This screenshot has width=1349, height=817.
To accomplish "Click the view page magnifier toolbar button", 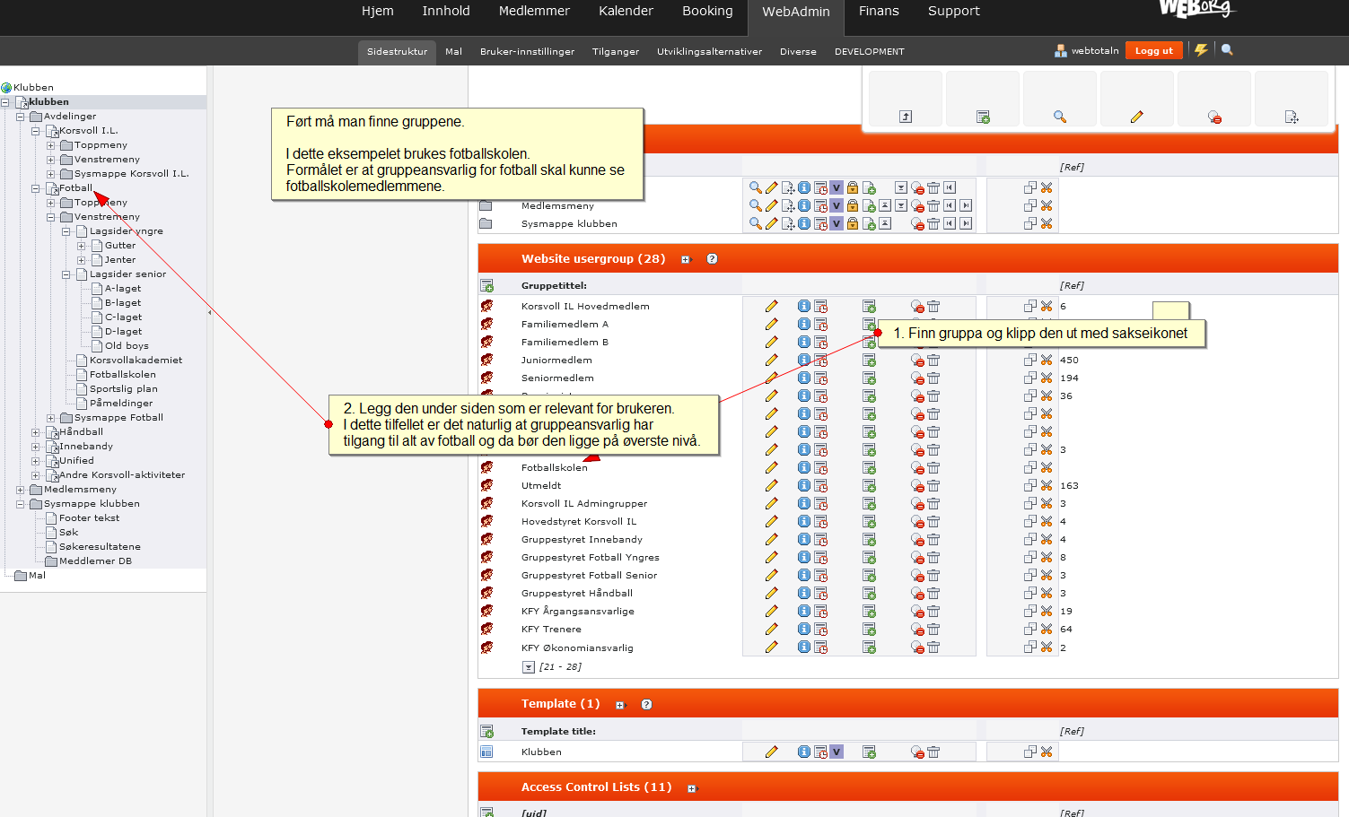I will pyautogui.click(x=1060, y=117).
